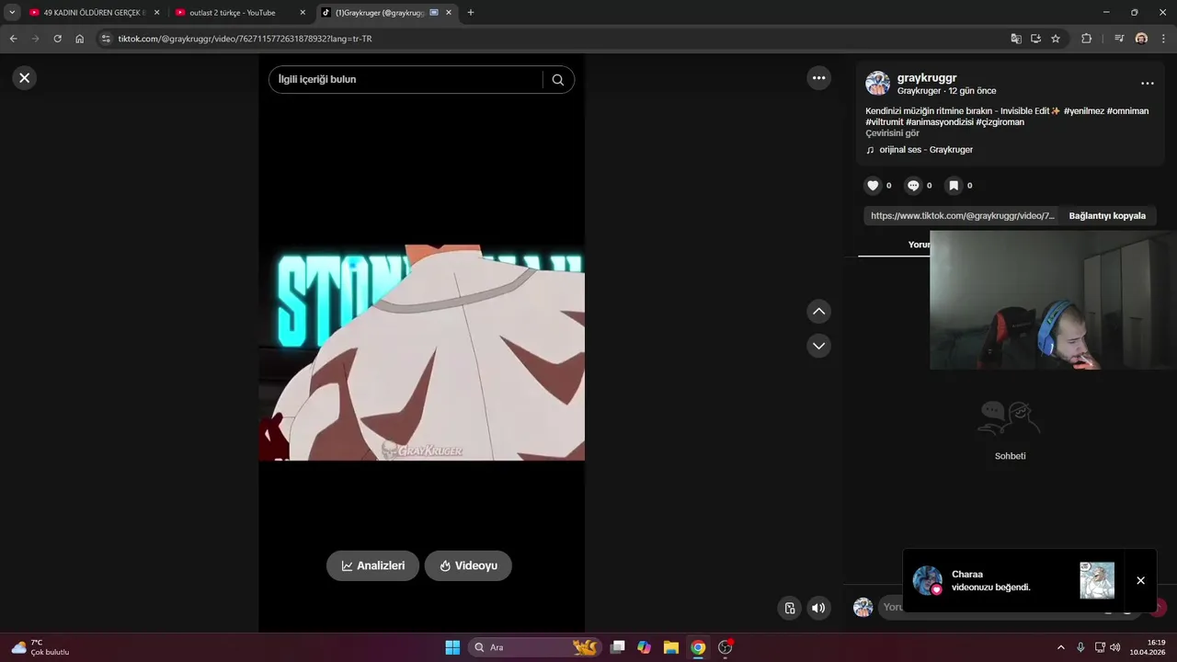The width and height of the screenshot is (1177, 662).
Task: Open a new browser tab
Action: click(x=471, y=13)
